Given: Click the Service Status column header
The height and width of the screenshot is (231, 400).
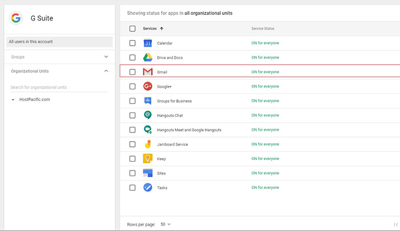Looking at the screenshot, I should 263,29.
